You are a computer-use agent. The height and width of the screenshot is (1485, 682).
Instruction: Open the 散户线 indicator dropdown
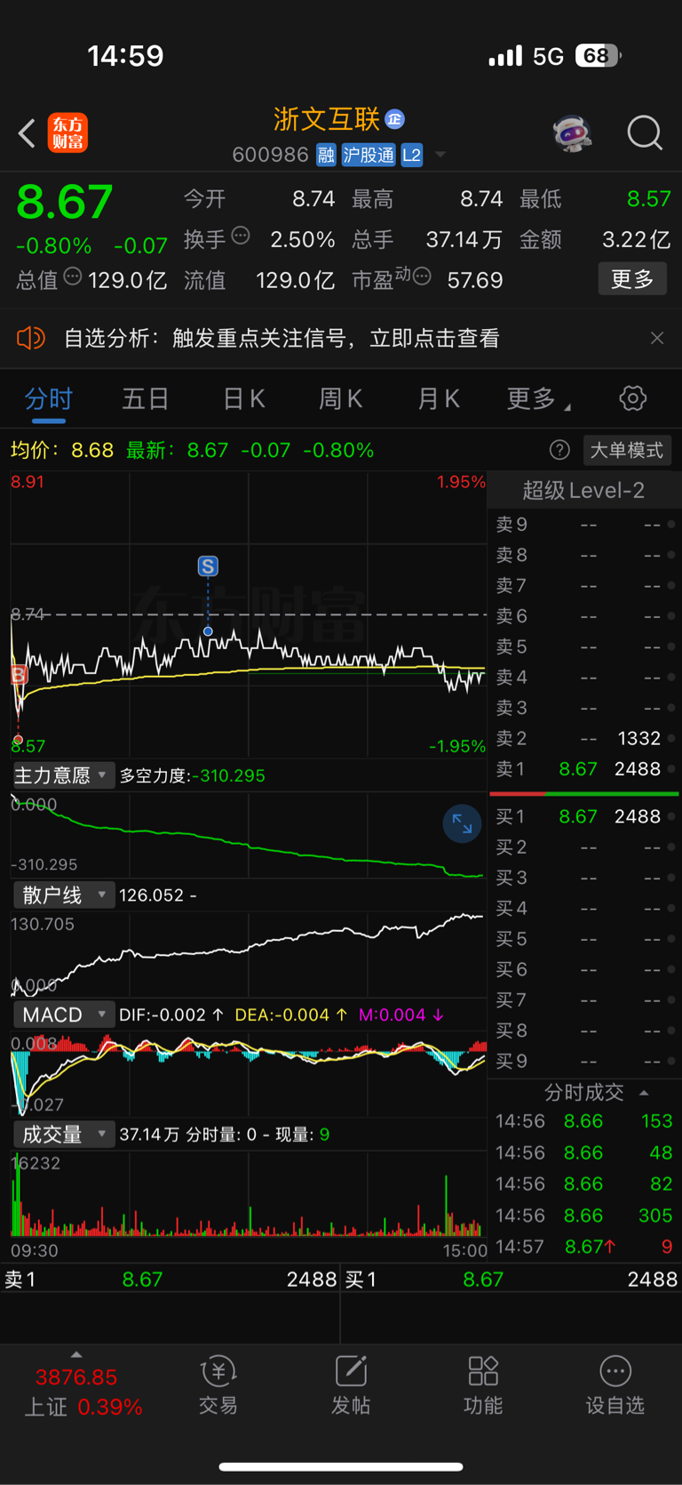click(62, 895)
